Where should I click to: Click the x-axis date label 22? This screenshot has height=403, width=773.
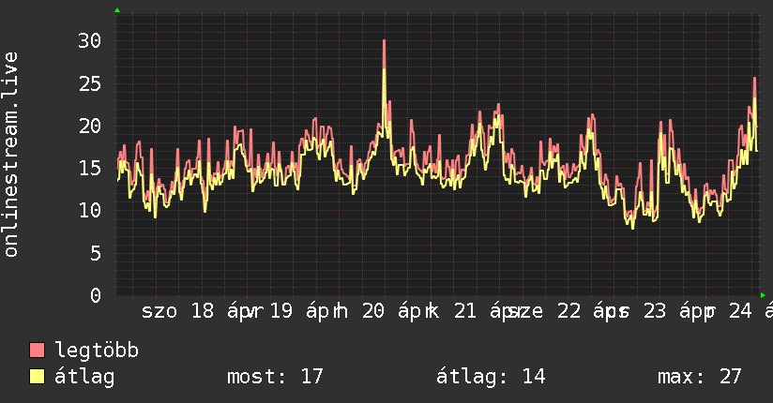click(x=568, y=311)
